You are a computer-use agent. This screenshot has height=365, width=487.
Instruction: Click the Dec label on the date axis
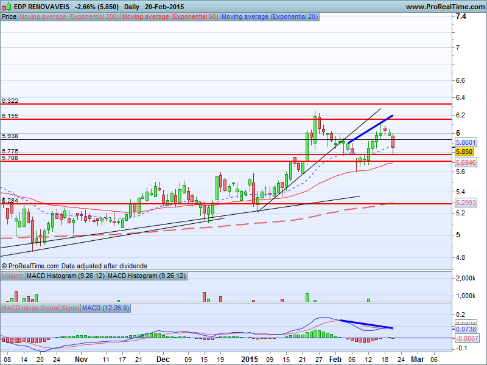point(163,360)
